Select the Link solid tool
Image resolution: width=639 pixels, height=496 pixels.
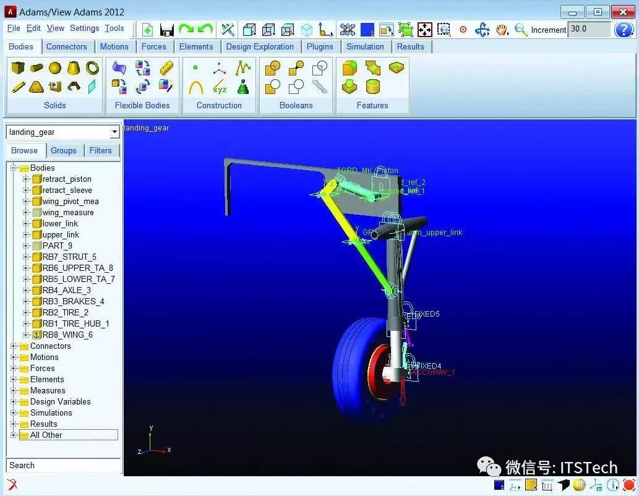[17, 87]
